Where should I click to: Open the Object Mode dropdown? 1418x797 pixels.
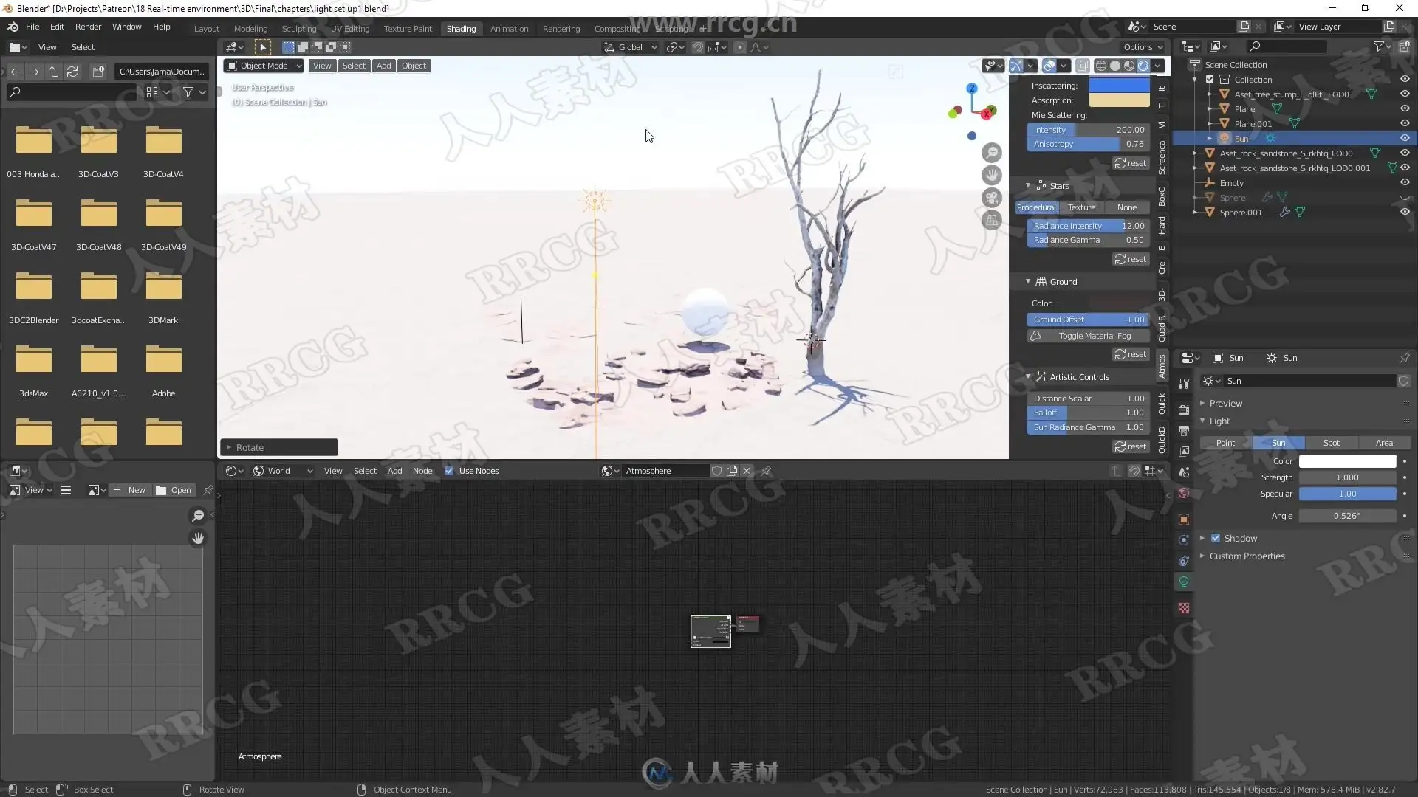coord(264,66)
